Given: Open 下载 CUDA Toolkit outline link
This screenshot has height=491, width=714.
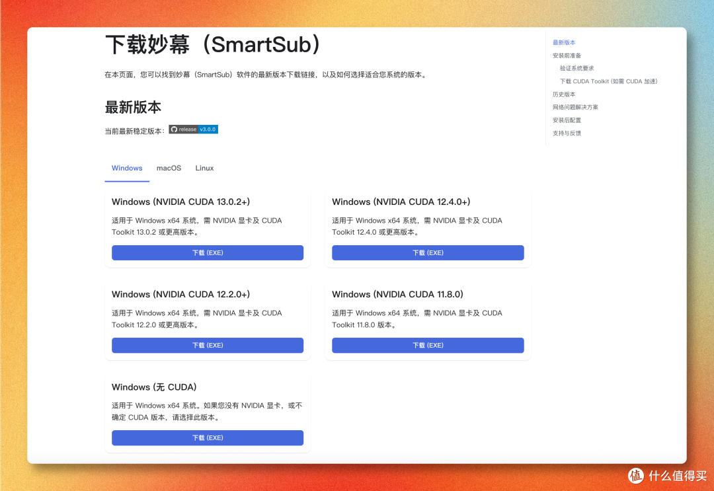Looking at the screenshot, I should click(608, 81).
